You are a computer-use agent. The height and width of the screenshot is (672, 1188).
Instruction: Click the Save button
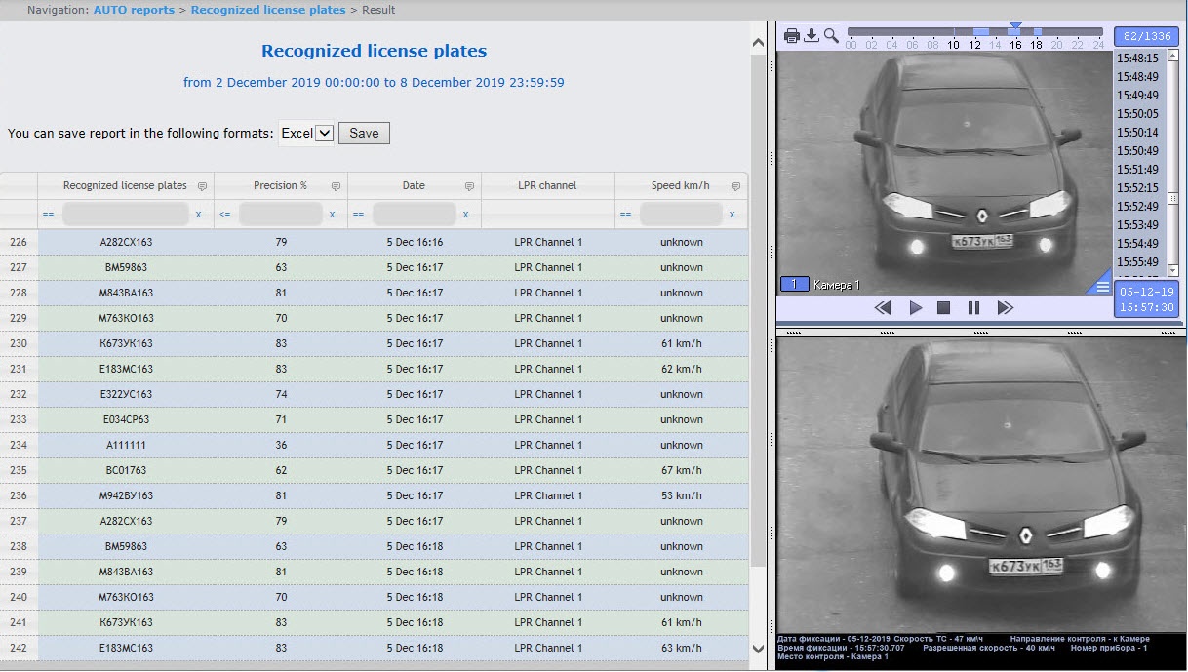[364, 133]
